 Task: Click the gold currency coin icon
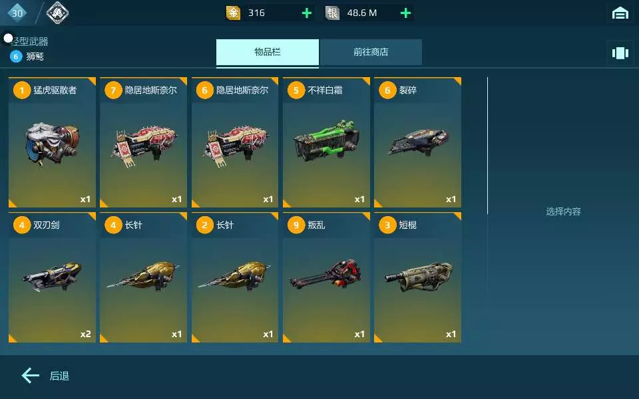click(x=233, y=13)
